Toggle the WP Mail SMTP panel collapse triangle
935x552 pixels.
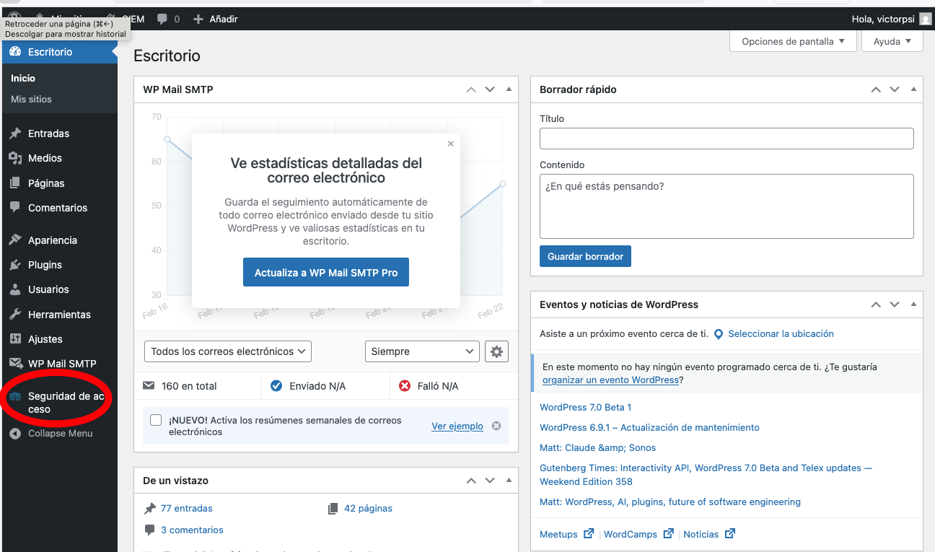[509, 89]
